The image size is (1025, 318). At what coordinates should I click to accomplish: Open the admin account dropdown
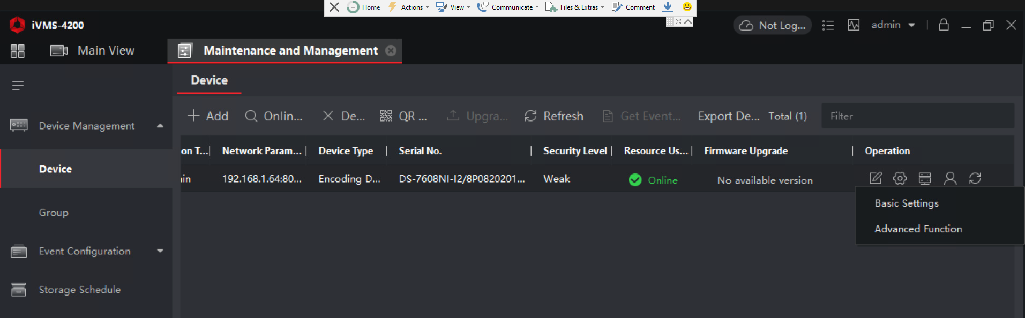click(x=893, y=25)
